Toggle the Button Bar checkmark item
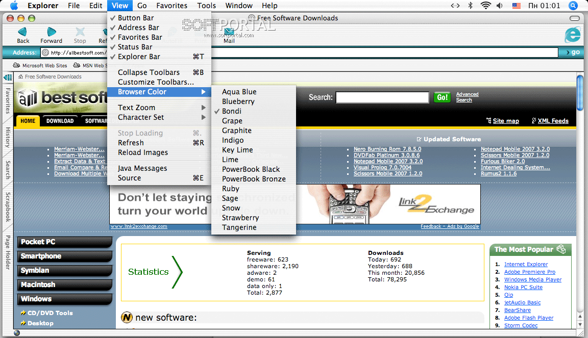This screenshot has height=338, width=588. [159, 18]
